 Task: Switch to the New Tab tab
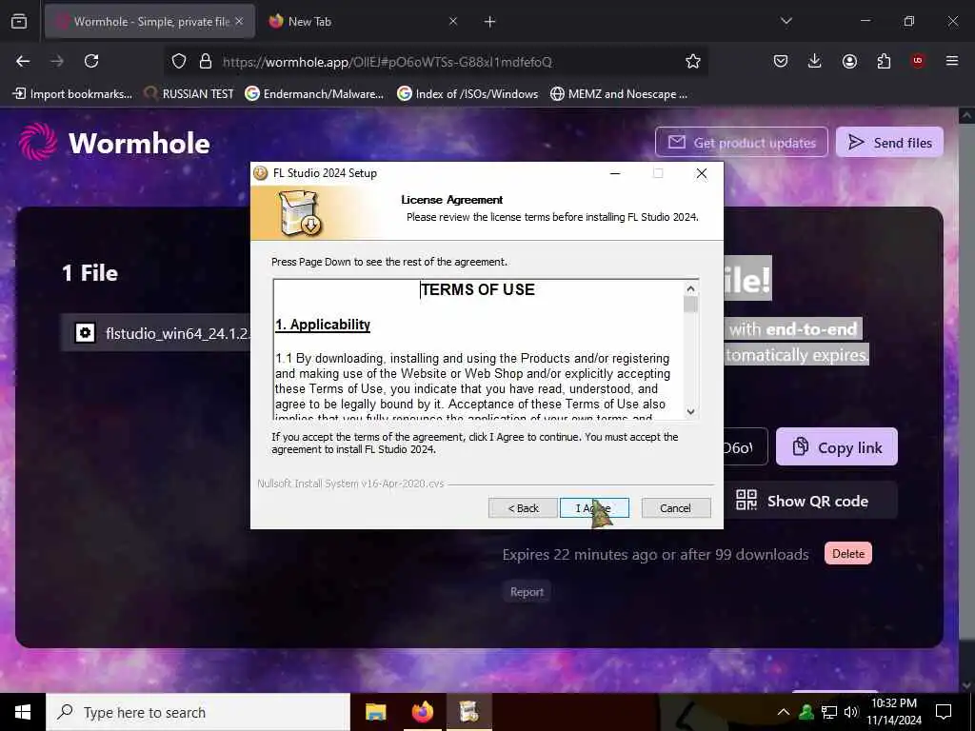[361, 22]
